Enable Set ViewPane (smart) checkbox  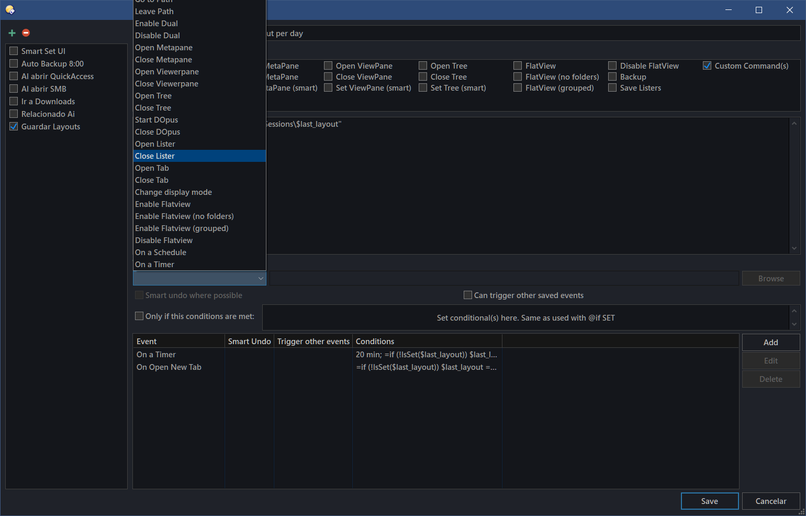(328, 87)
